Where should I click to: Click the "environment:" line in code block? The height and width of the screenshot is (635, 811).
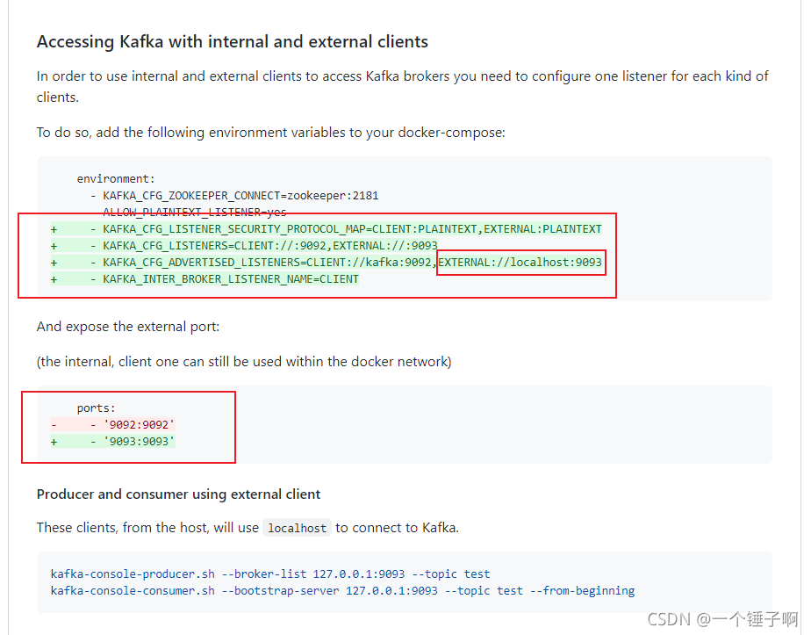tap(116, 179)
